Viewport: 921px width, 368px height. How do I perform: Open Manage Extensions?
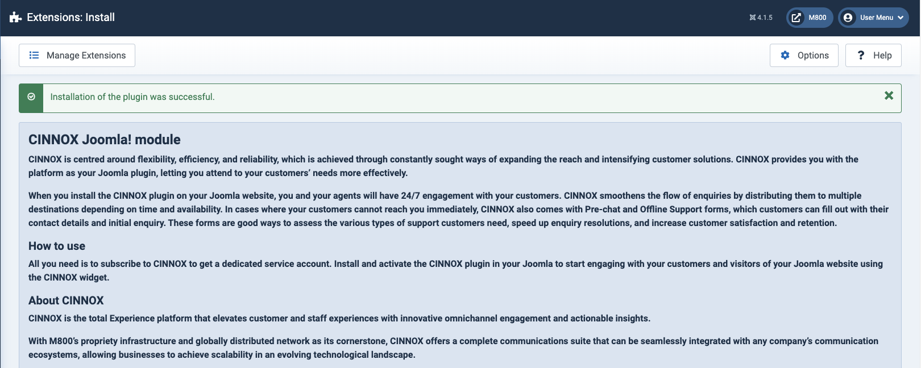[x=86, y=55]
